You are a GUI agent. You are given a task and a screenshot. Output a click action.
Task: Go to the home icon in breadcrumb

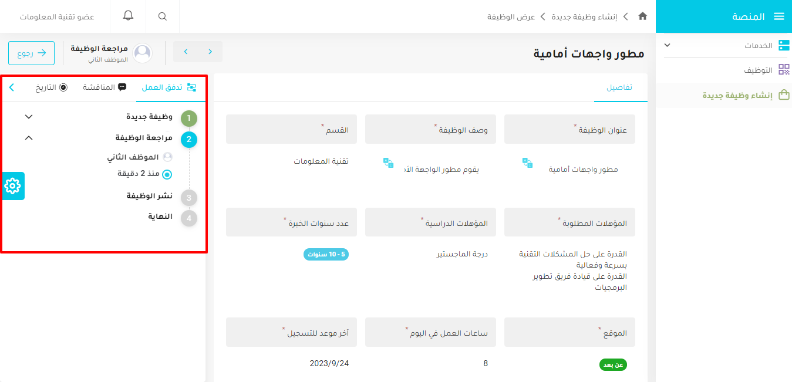(642, 16)
